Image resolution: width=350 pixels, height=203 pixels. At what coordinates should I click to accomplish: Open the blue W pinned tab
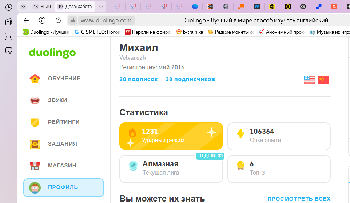pos(257,7)
